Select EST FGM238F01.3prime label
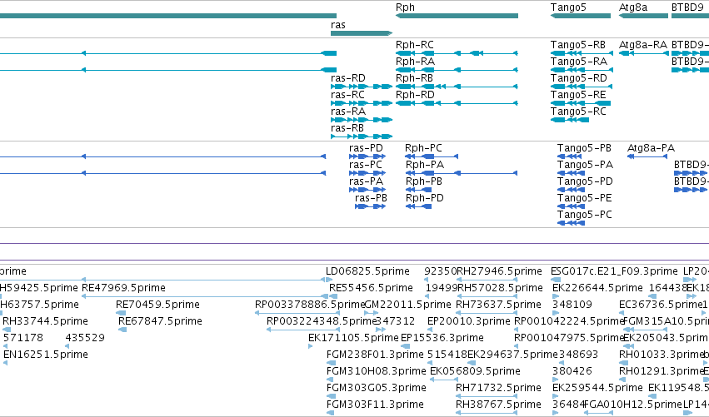 click(x=375, y=355)
